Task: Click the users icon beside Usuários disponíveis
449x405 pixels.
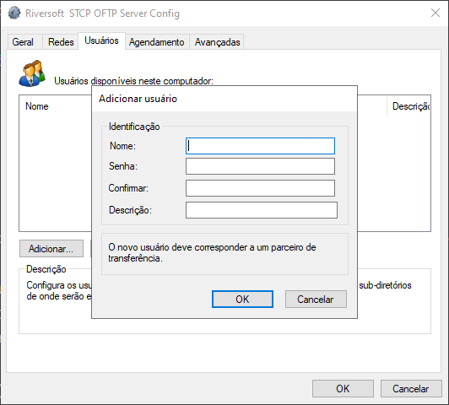Action: (x=32, y=73)
